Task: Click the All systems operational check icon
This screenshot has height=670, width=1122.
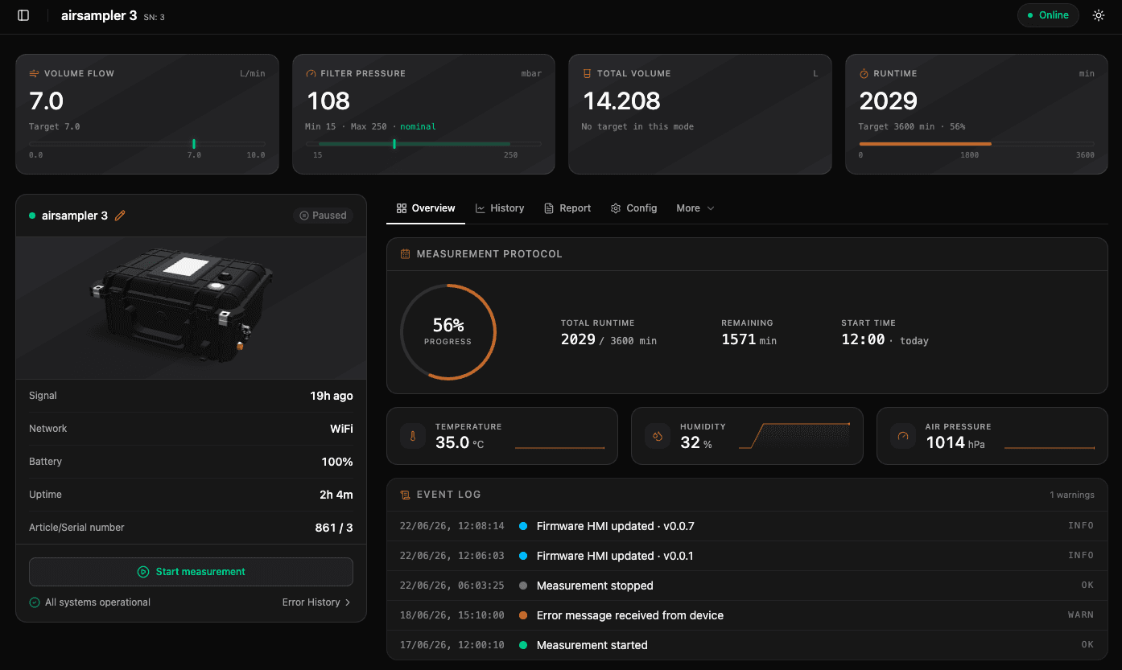Action: click(35, 602)
